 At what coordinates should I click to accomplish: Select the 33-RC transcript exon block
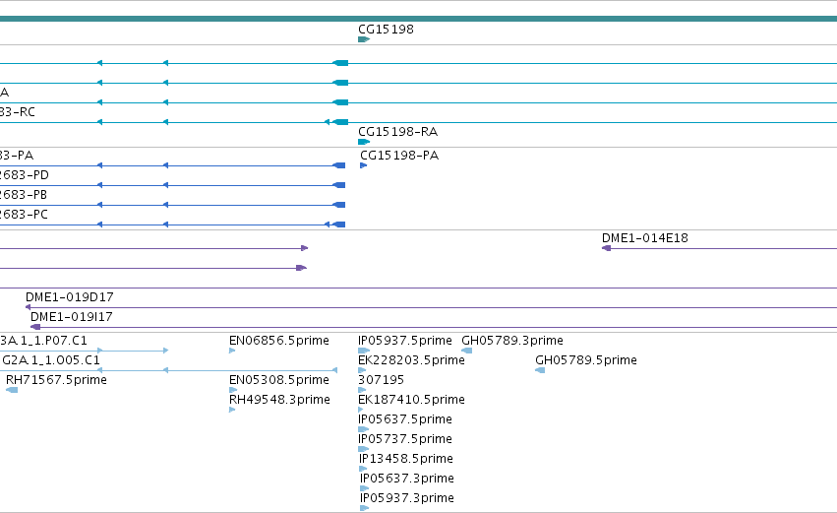[340, 122]
